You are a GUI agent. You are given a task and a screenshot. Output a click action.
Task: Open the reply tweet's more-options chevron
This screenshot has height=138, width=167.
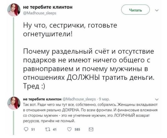coord(157,99)
